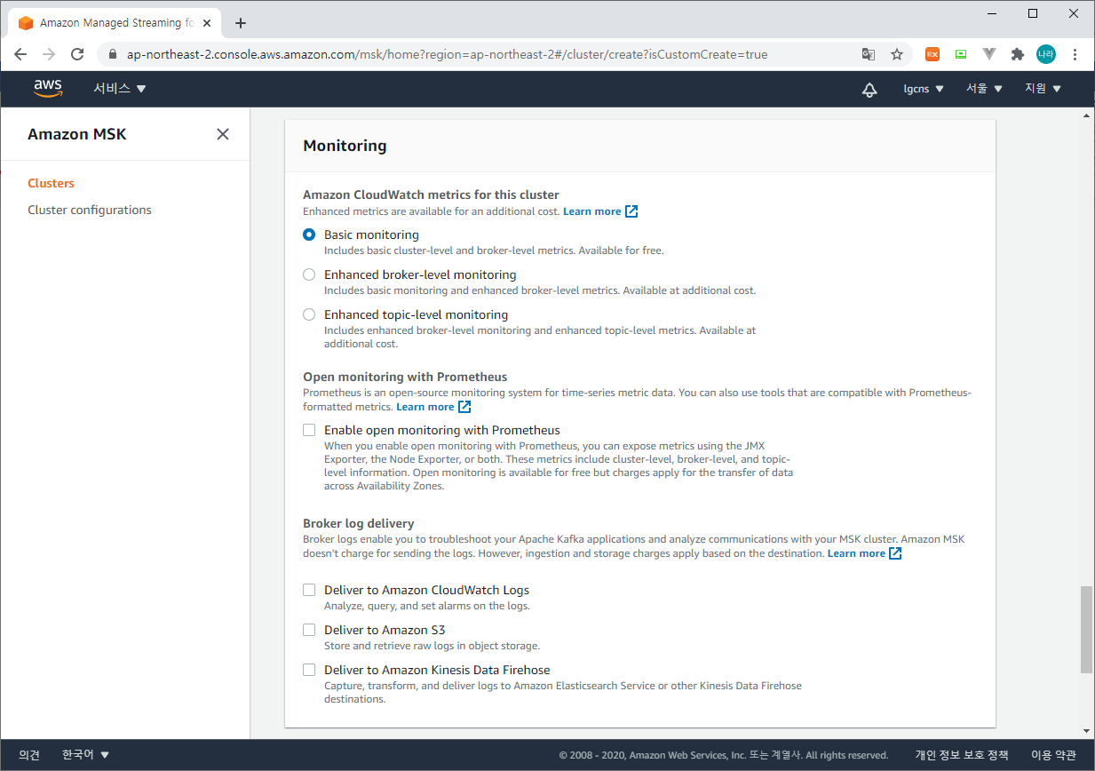The image size is (1095, 771).
Task: Click the green extension icon in the browser toolbar
Action: [x=961, y=54]
